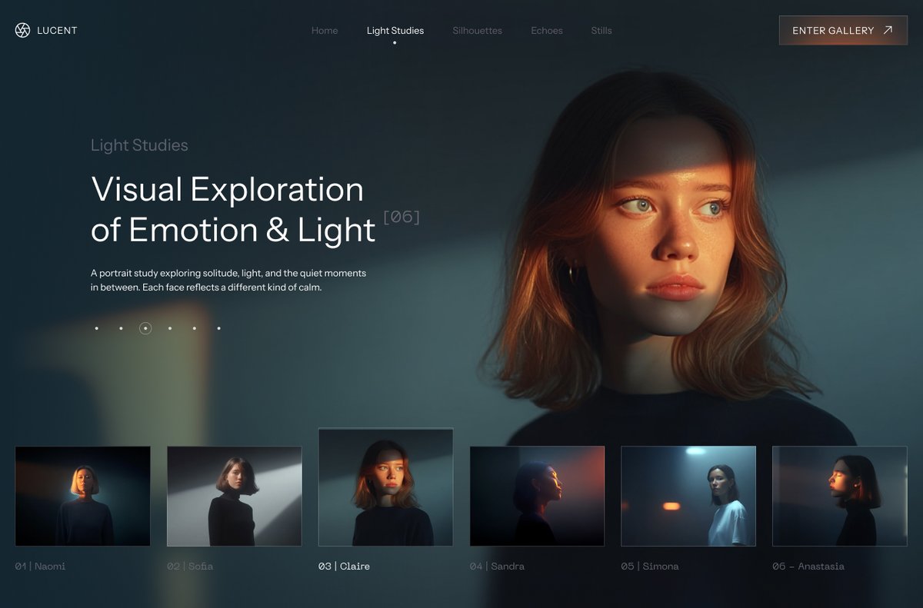Screen dimensions: 923x608
Task: Open the Home navigation item
Action: point(324,31)
